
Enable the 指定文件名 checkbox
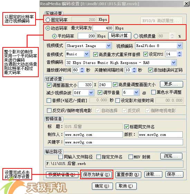click(98, 157)
